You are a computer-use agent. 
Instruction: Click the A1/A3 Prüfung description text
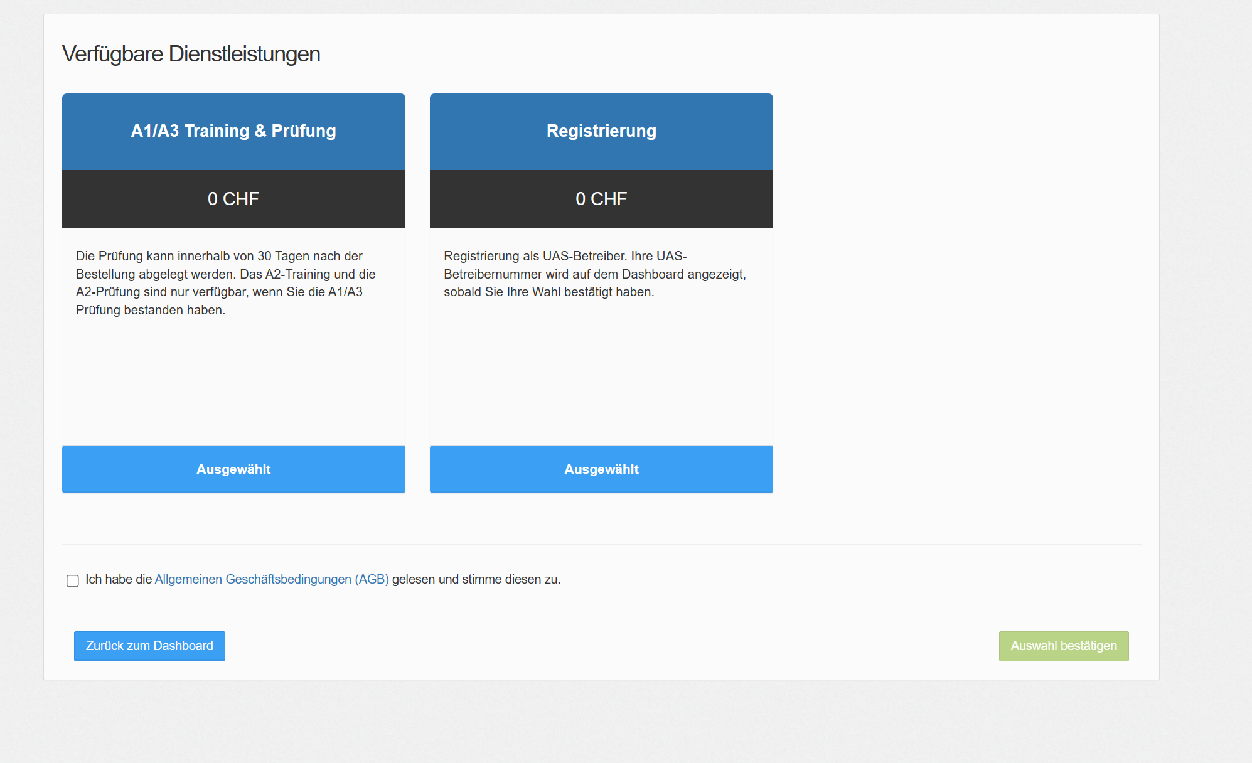[226, 283]
